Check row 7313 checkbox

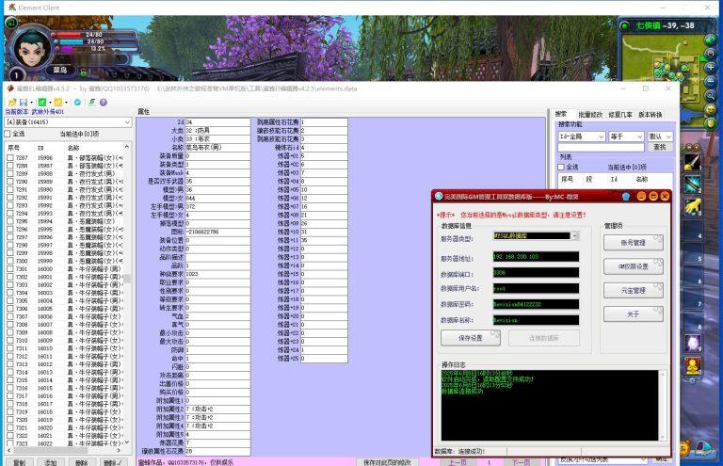(x=10, y=364)
